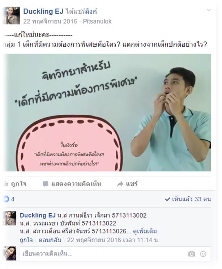Click the thumbs-up Like icon under post
The height and width of the screenshot is (269, 222).
pyautogui.click(x=6, y=184)
